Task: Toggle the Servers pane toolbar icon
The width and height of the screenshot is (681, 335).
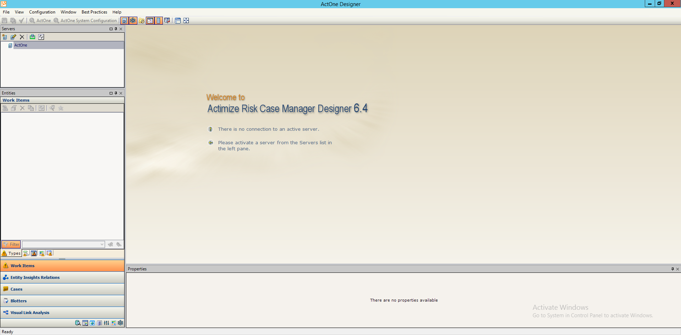Action: click(124, 21)
